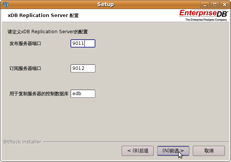Screen dimensions: 231x162
Task: Click the 订阅服务器端口 label
Action: pyautogui.click(x=25, y=68)
